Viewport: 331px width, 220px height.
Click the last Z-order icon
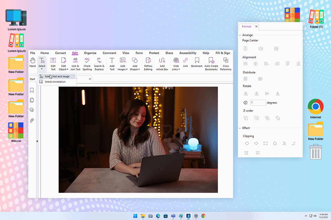278,118
